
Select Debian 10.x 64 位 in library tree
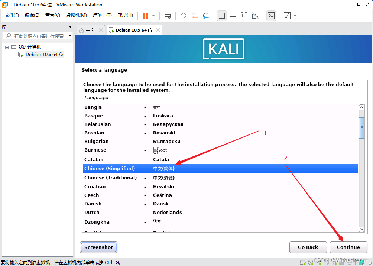[45, 55]
